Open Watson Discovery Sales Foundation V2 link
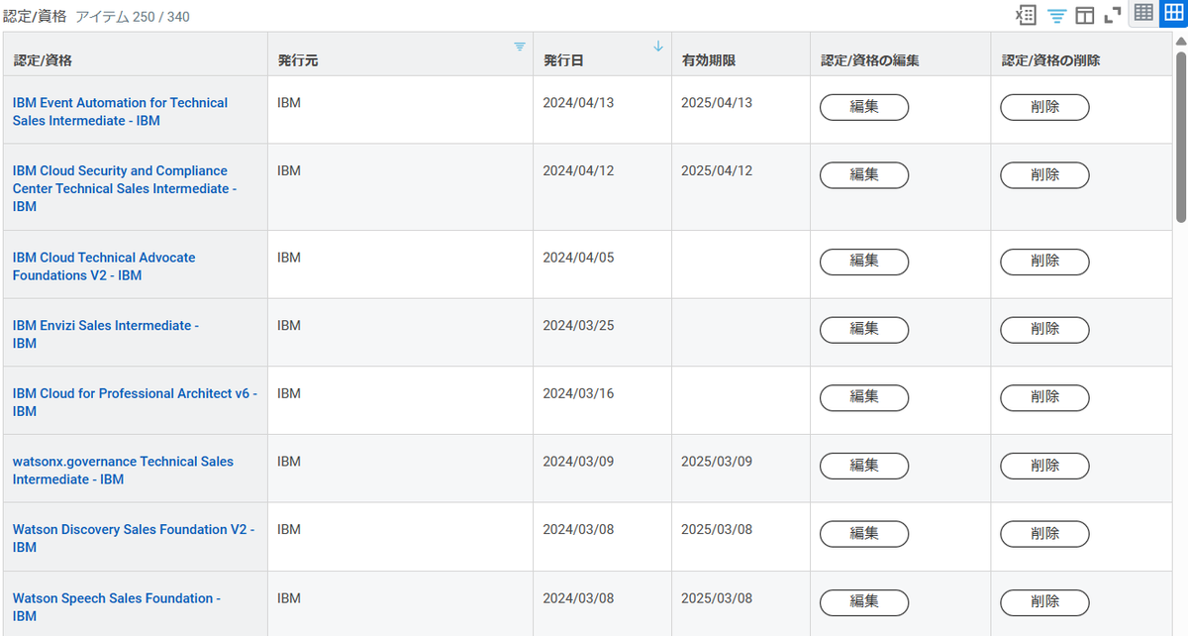Screen dimensions: 1188x636 tap(133, 538)
